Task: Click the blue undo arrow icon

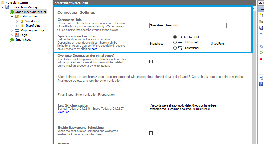Action: click(x=261, y=34)
